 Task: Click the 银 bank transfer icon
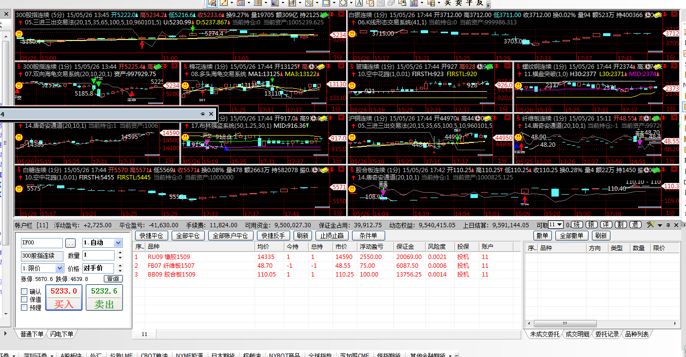(591, 225)
